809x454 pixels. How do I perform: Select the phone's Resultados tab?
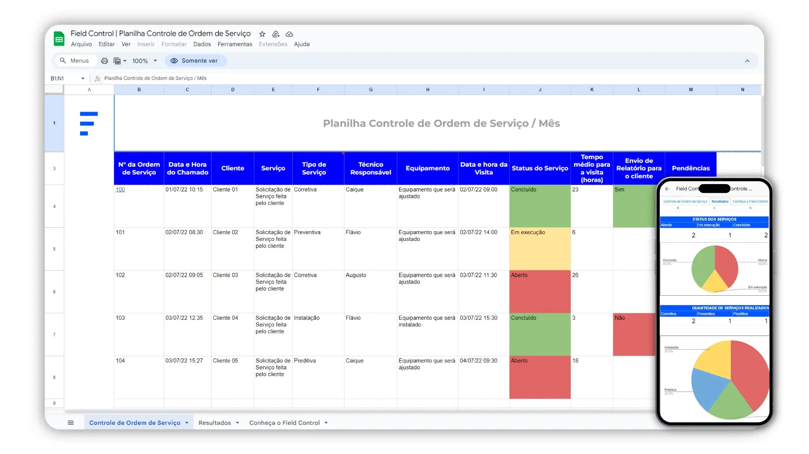point(720,201)
